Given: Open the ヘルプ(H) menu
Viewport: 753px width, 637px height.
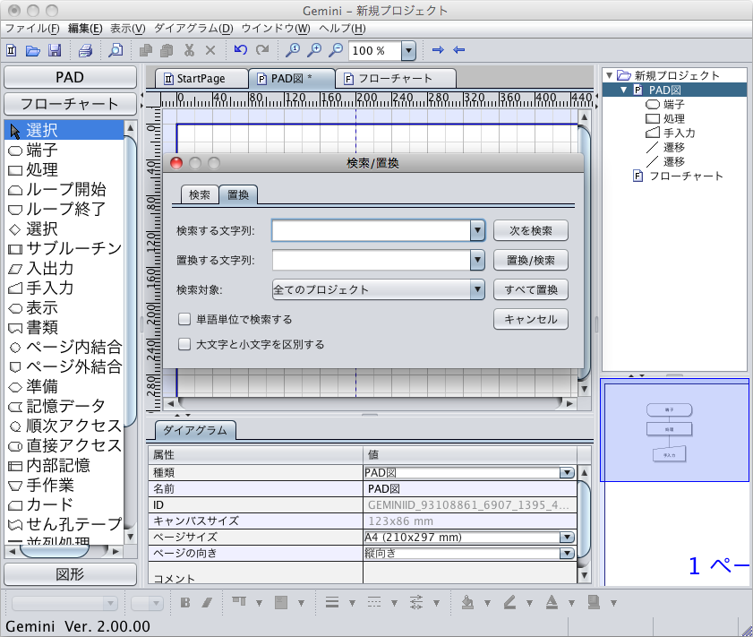Looking at the screenshot, I should (342, 29).
